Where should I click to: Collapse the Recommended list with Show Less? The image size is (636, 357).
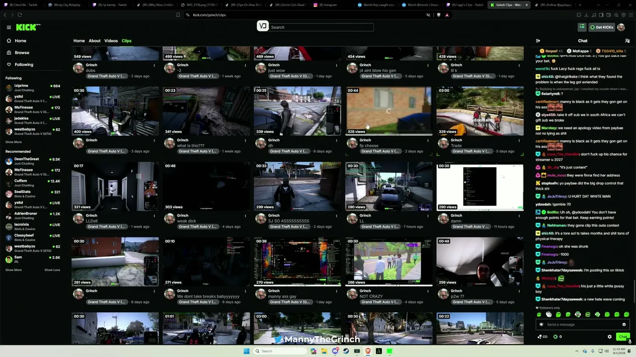pos(52,270)
